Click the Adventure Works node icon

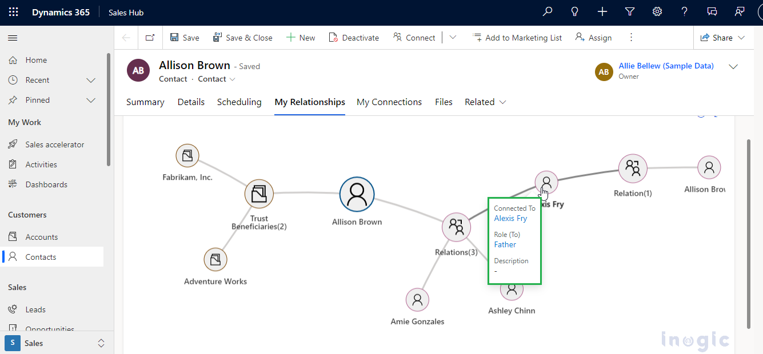pos(215,260)
